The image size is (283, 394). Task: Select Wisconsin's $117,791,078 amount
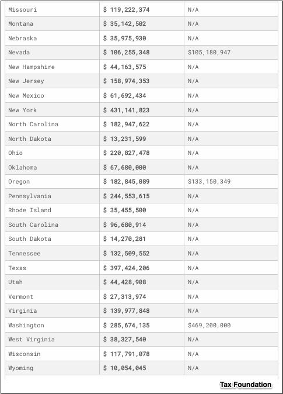(x=126, y=354)
